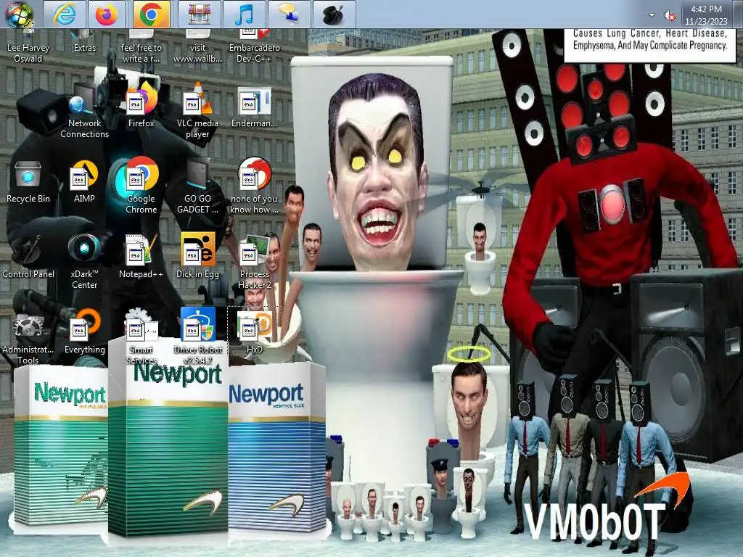Open Firefox from the taskbar
The height and width of the screenshot is (557, 743).
point(106,15)
